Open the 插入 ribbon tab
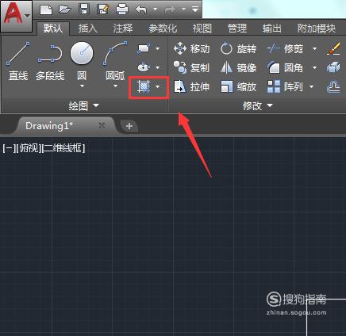 point(87,29)
